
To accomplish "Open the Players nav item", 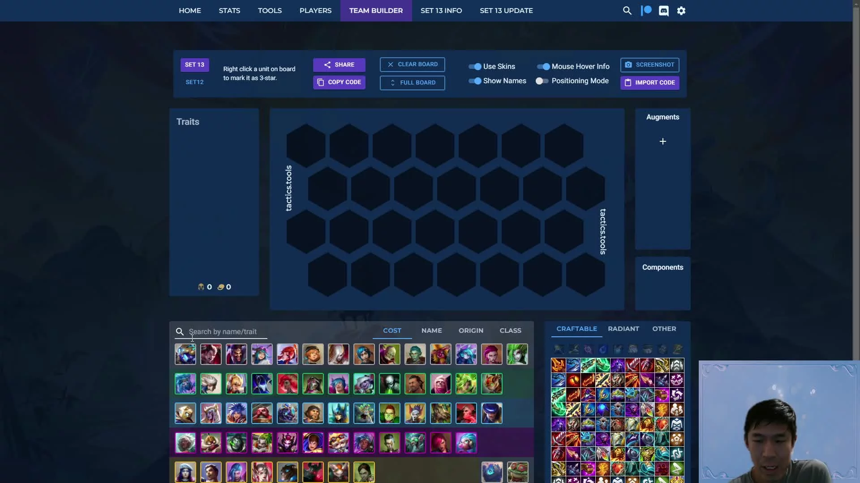I will coord(315,11).
